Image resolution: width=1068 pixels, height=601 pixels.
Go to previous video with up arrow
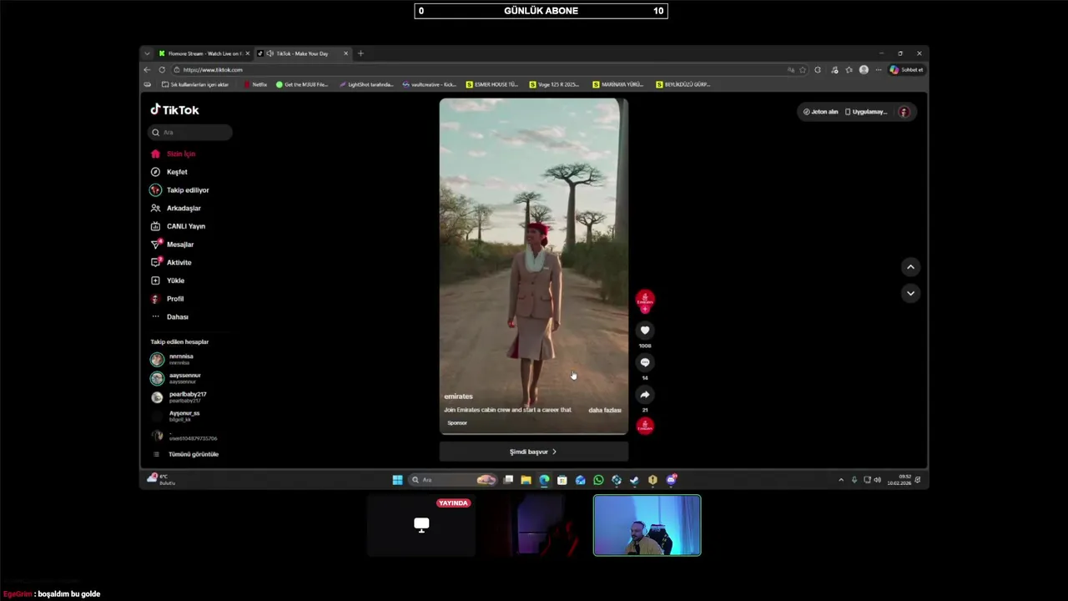(x=910, y=267)
